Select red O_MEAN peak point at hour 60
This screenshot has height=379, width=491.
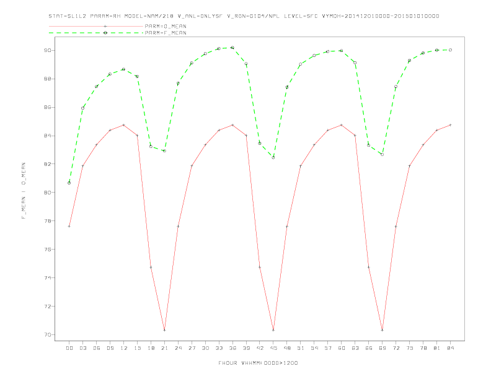point(342,124)
